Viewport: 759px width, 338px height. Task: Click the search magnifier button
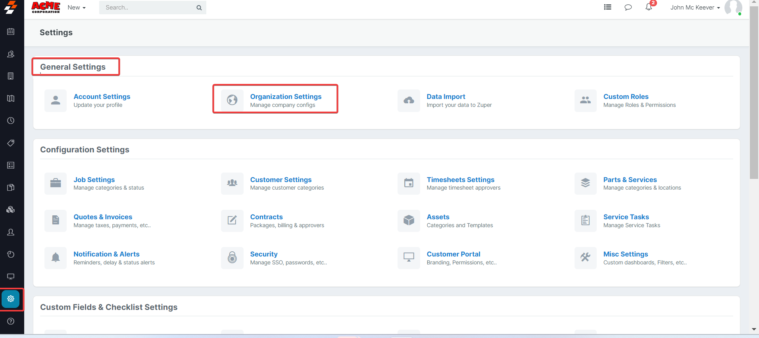tap(199, 8)
